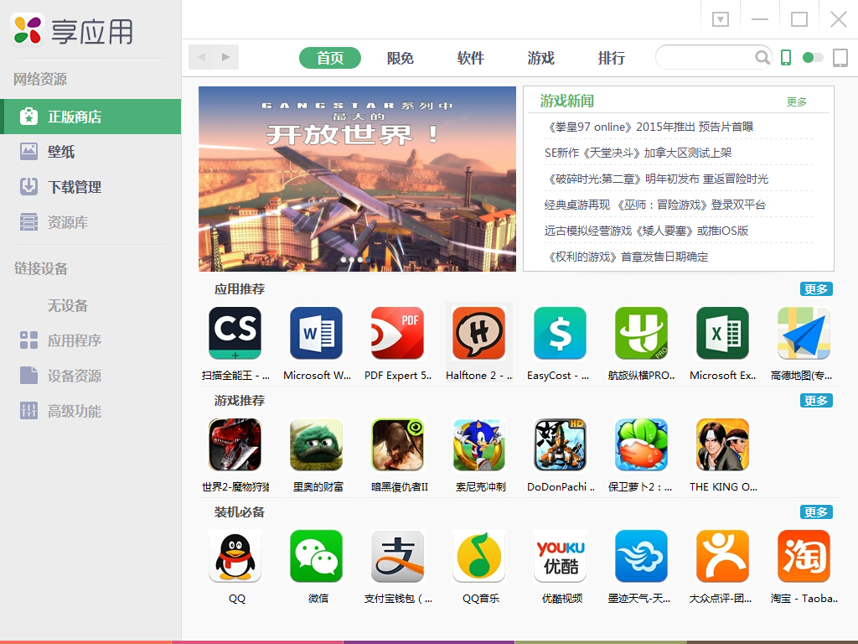Open the 优酷视频 Youku app icon

click(560, 557)
